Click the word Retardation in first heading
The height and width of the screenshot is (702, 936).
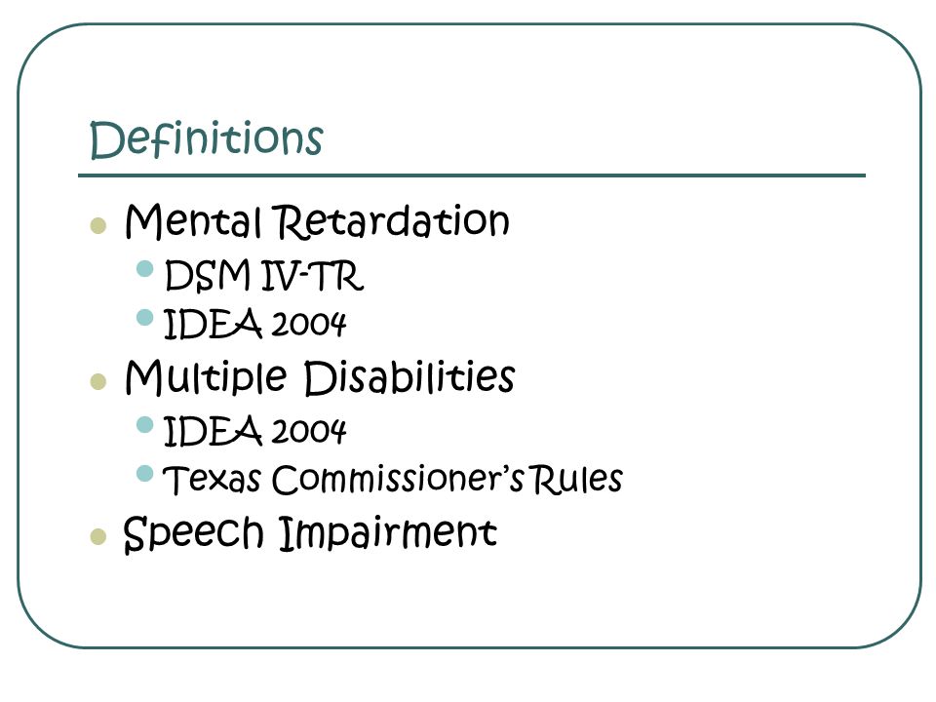click(392, 221)
